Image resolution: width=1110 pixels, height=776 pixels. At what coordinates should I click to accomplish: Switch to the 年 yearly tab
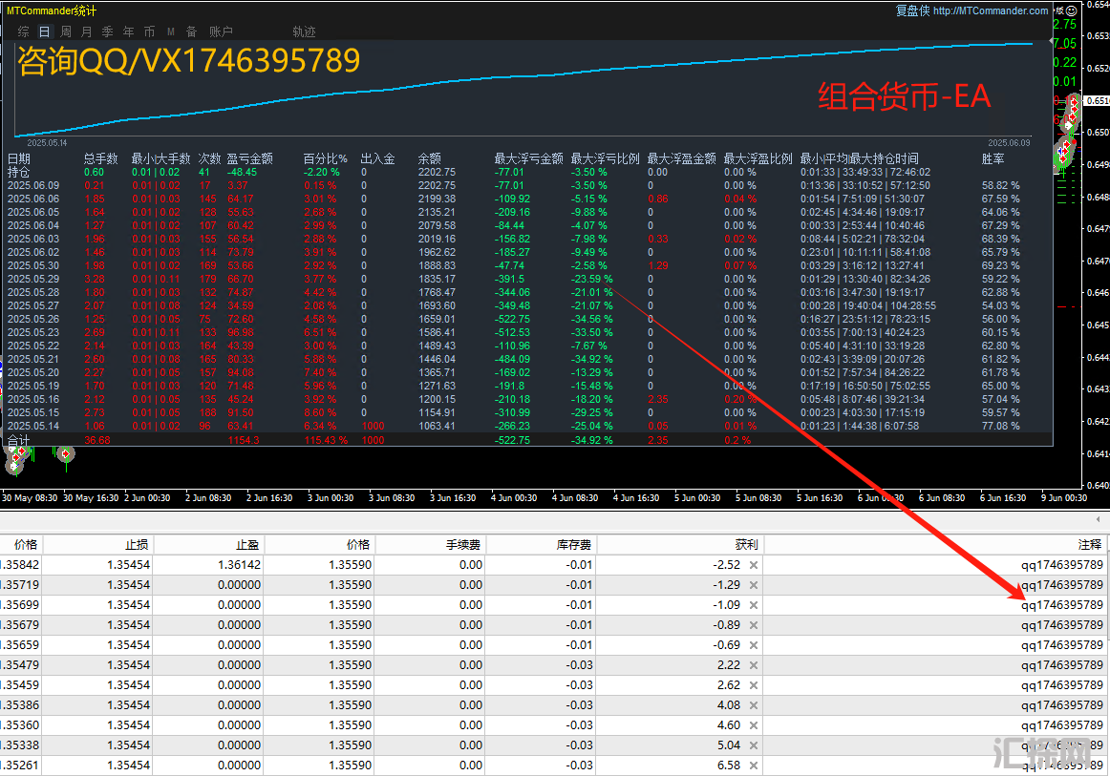[x=128, y=31]
